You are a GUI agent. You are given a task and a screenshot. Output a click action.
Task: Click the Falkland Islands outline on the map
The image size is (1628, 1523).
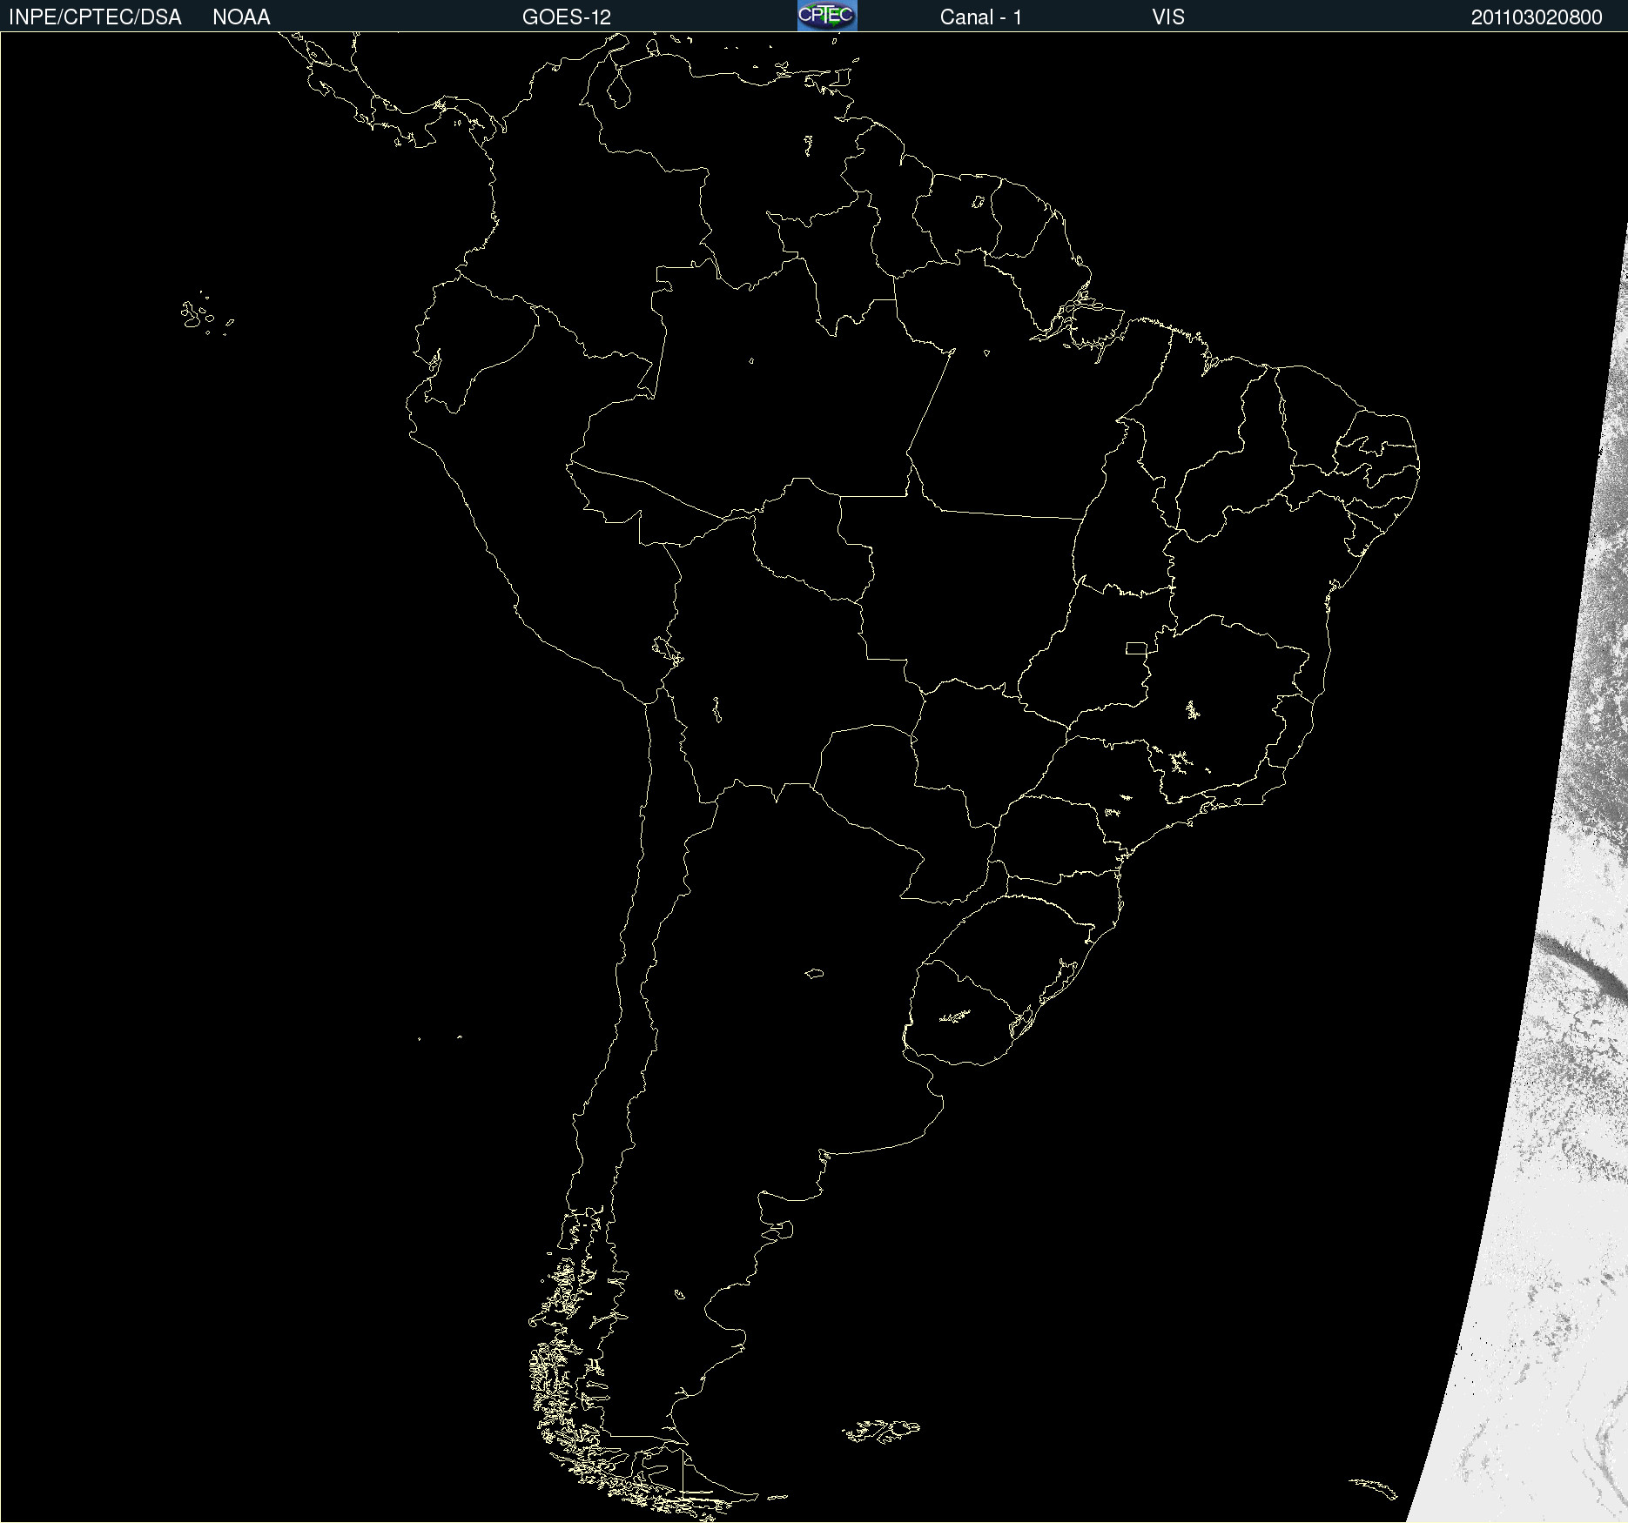[x=881, y=1432]
